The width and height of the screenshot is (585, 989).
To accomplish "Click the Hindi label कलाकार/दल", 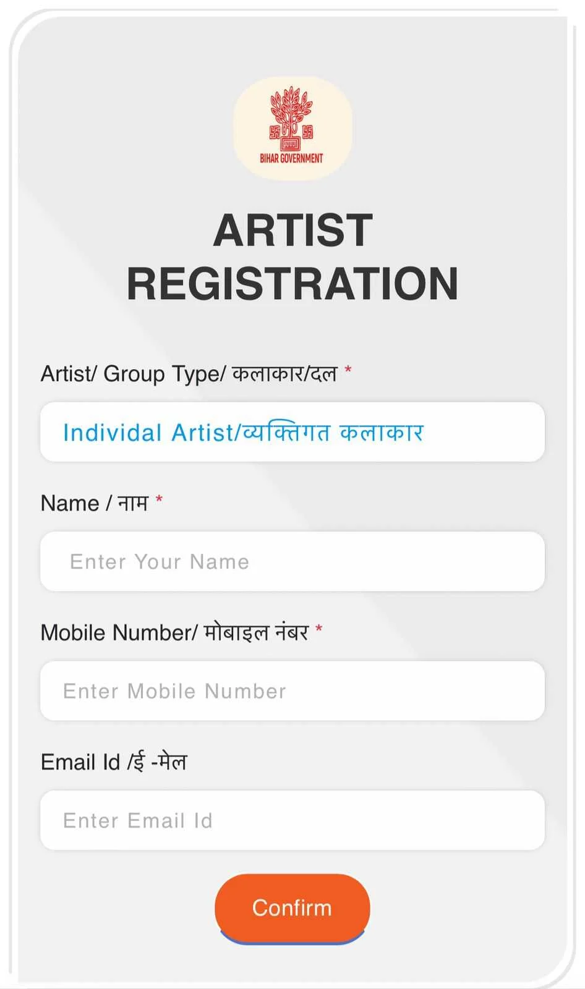I will 284,374.
